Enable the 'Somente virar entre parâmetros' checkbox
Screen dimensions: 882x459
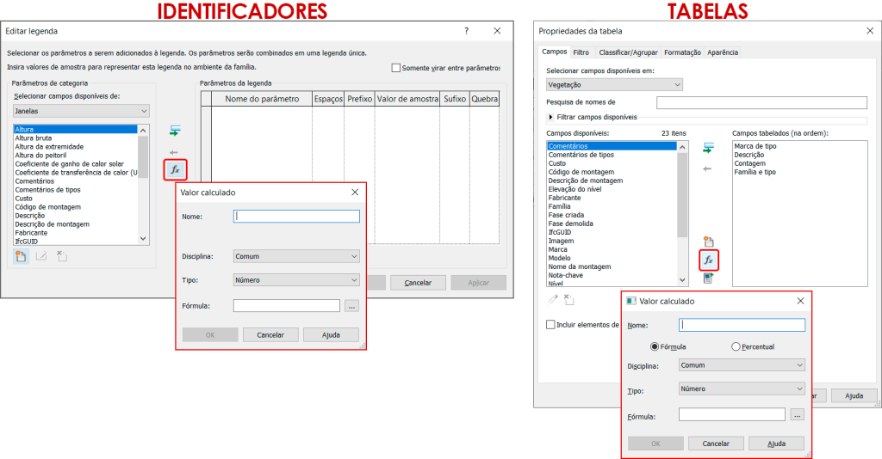point(396,68)
